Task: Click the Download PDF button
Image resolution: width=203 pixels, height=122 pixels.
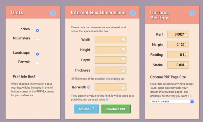Action: point(116,109)
